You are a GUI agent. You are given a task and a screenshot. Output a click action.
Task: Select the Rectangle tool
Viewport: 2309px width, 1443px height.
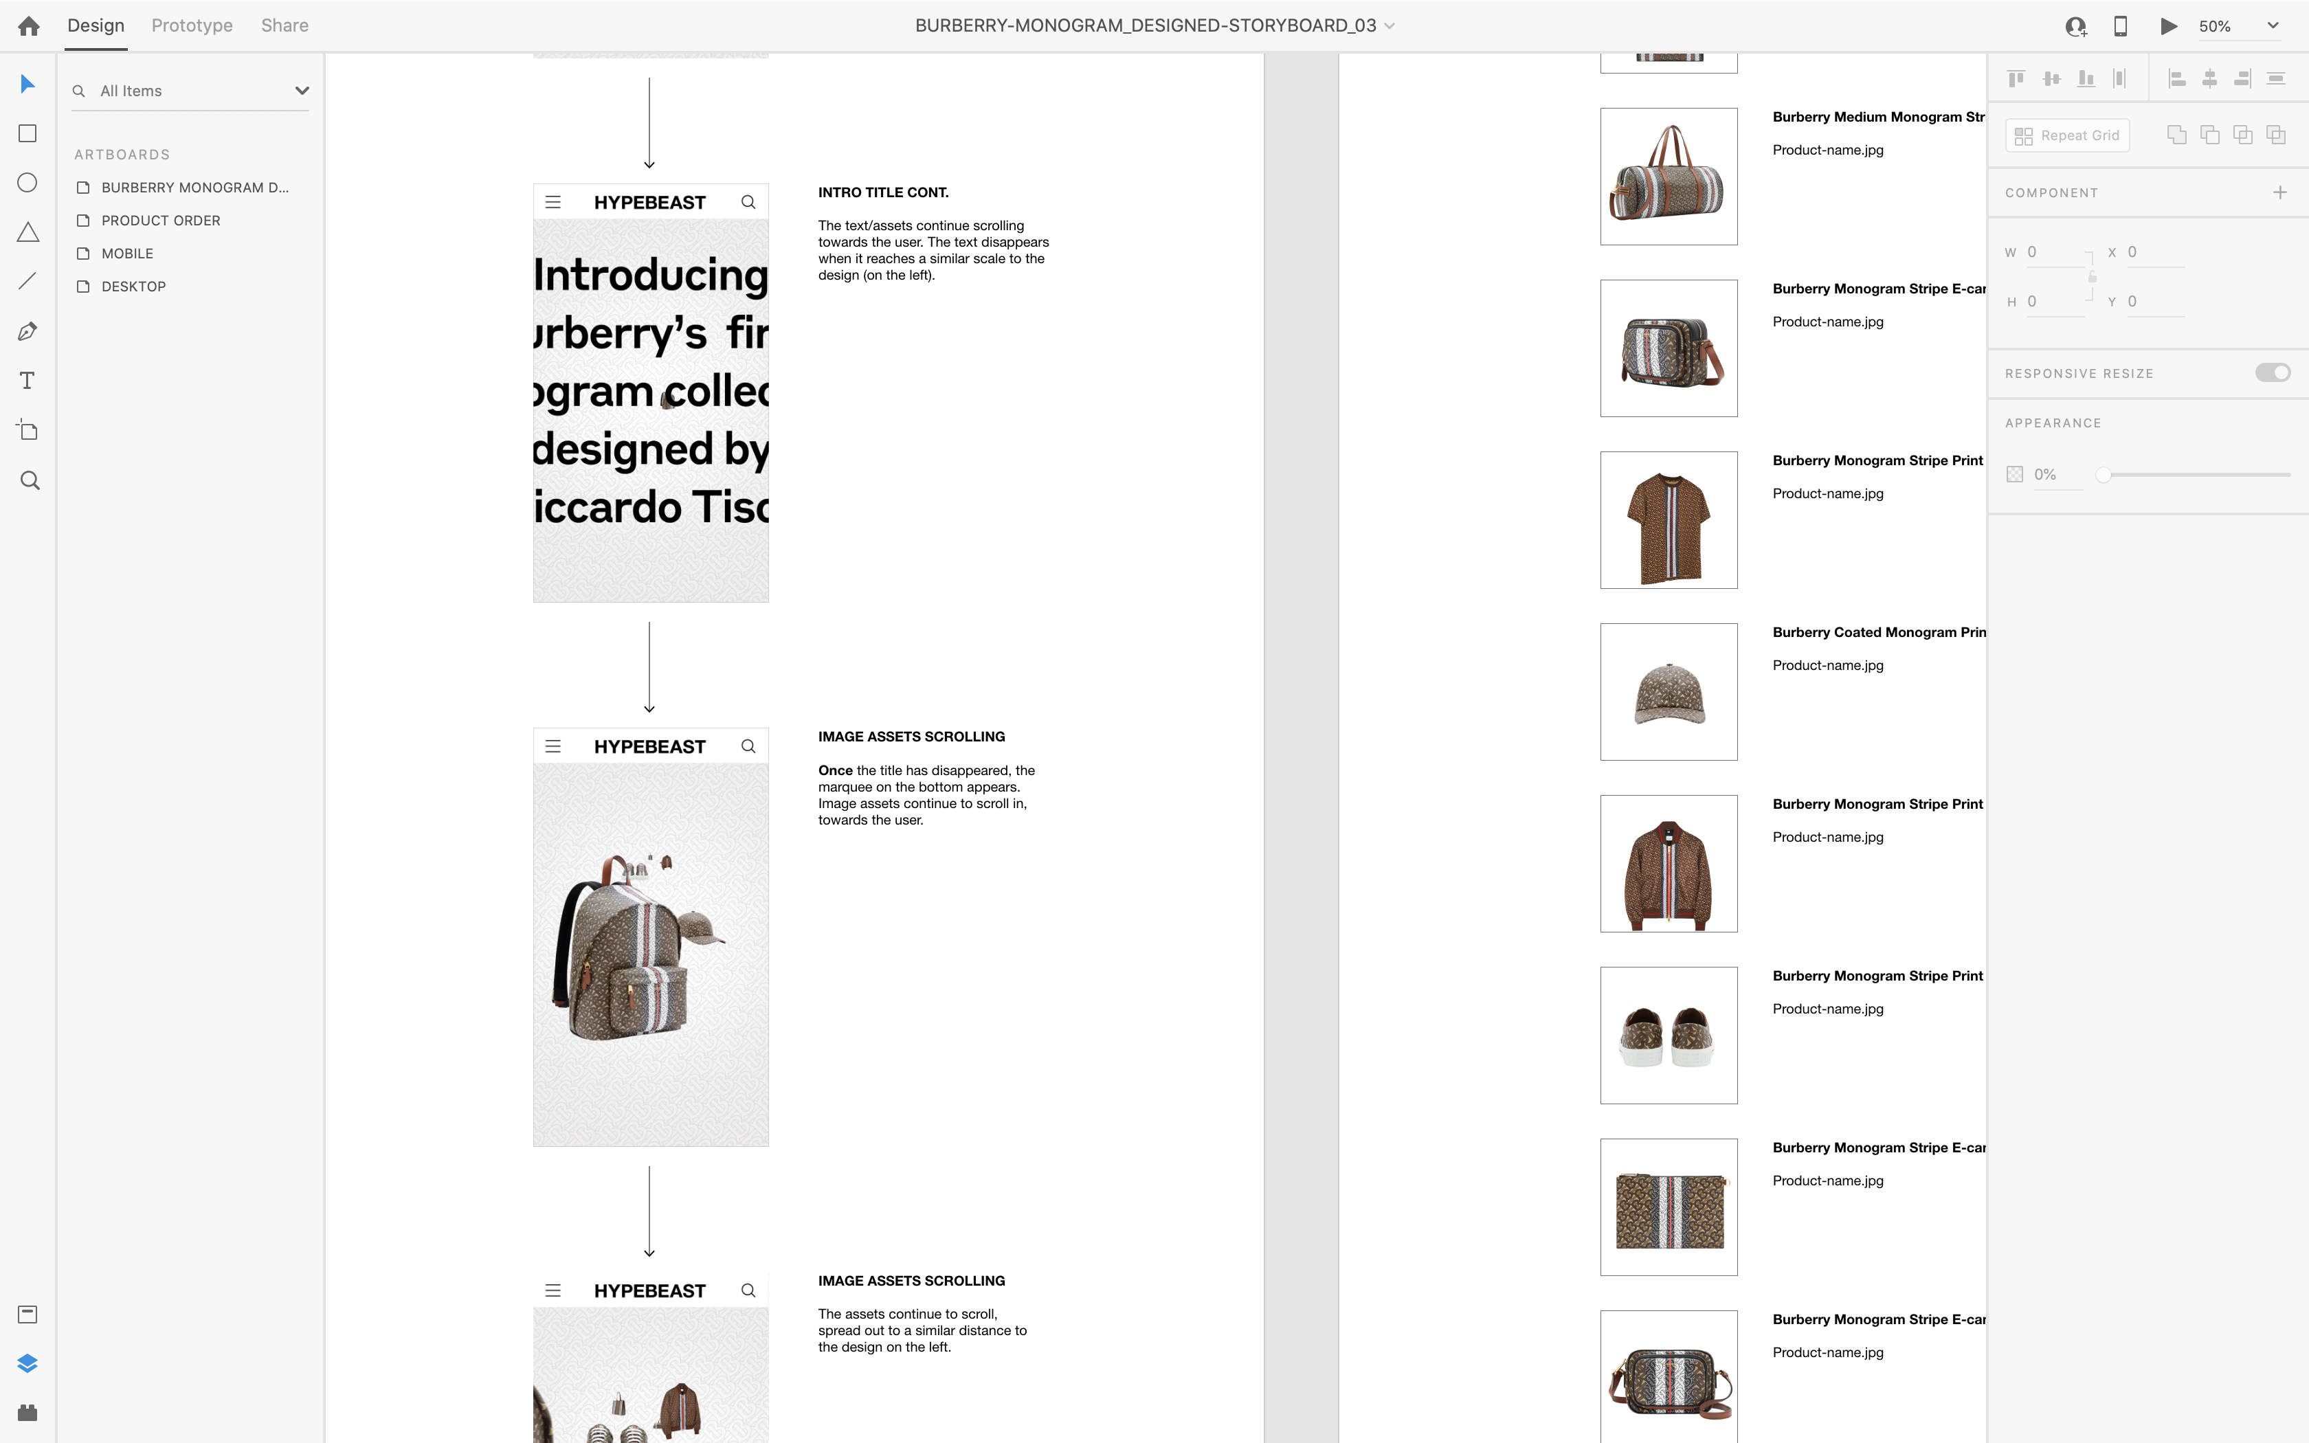(x=27, y=133)
